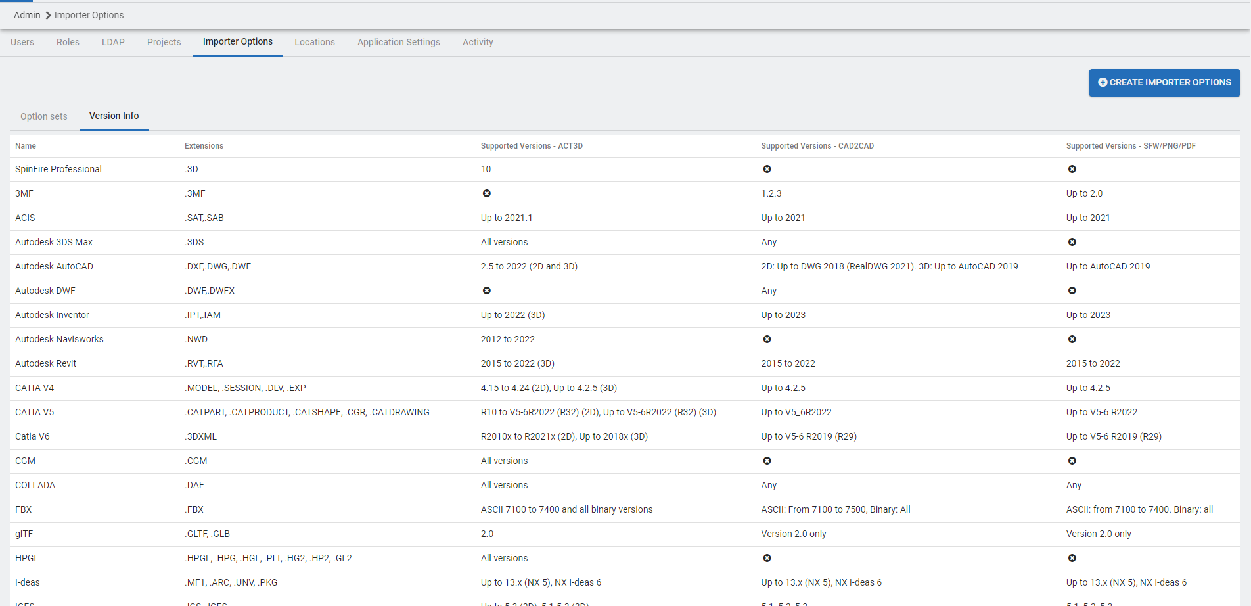This screenshot has width=1251, height=606.
Task: Click the not-supported icon in CGM SFW/PNG/PDF cell
Action: [x=1072, y=461]
